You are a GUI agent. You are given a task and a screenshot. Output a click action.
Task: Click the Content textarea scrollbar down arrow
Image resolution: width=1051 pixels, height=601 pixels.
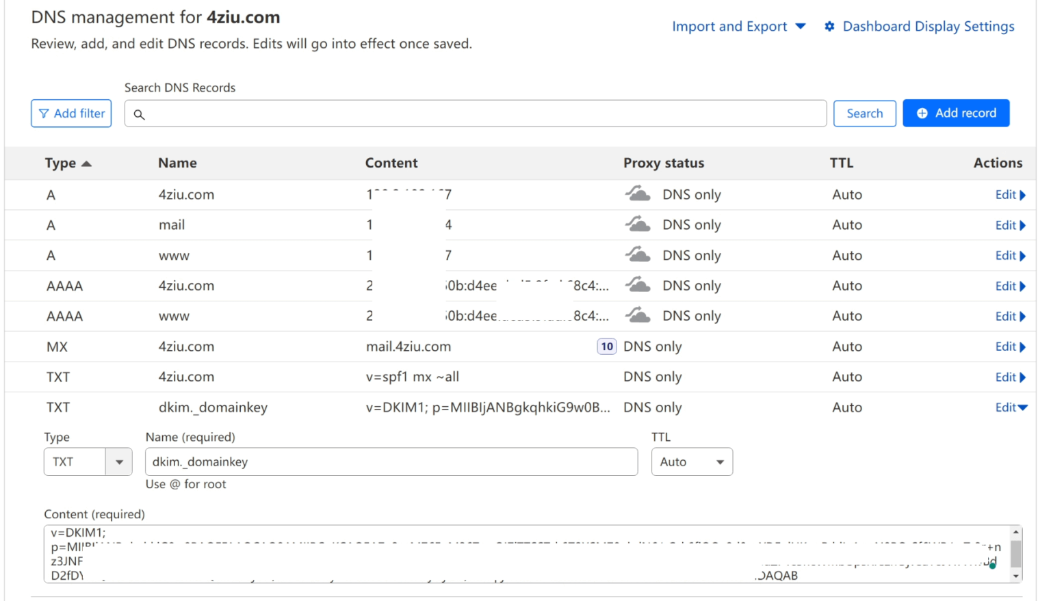(1016, 576)
